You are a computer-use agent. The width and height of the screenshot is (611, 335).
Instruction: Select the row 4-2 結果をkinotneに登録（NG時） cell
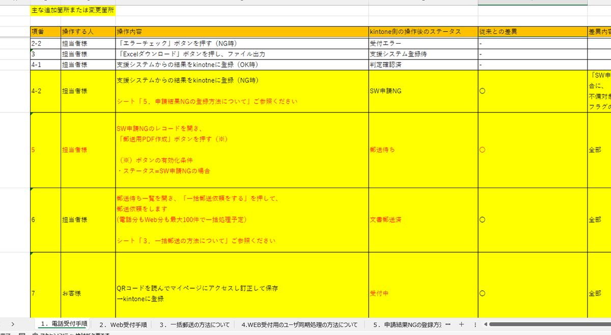tap(241, 91)
